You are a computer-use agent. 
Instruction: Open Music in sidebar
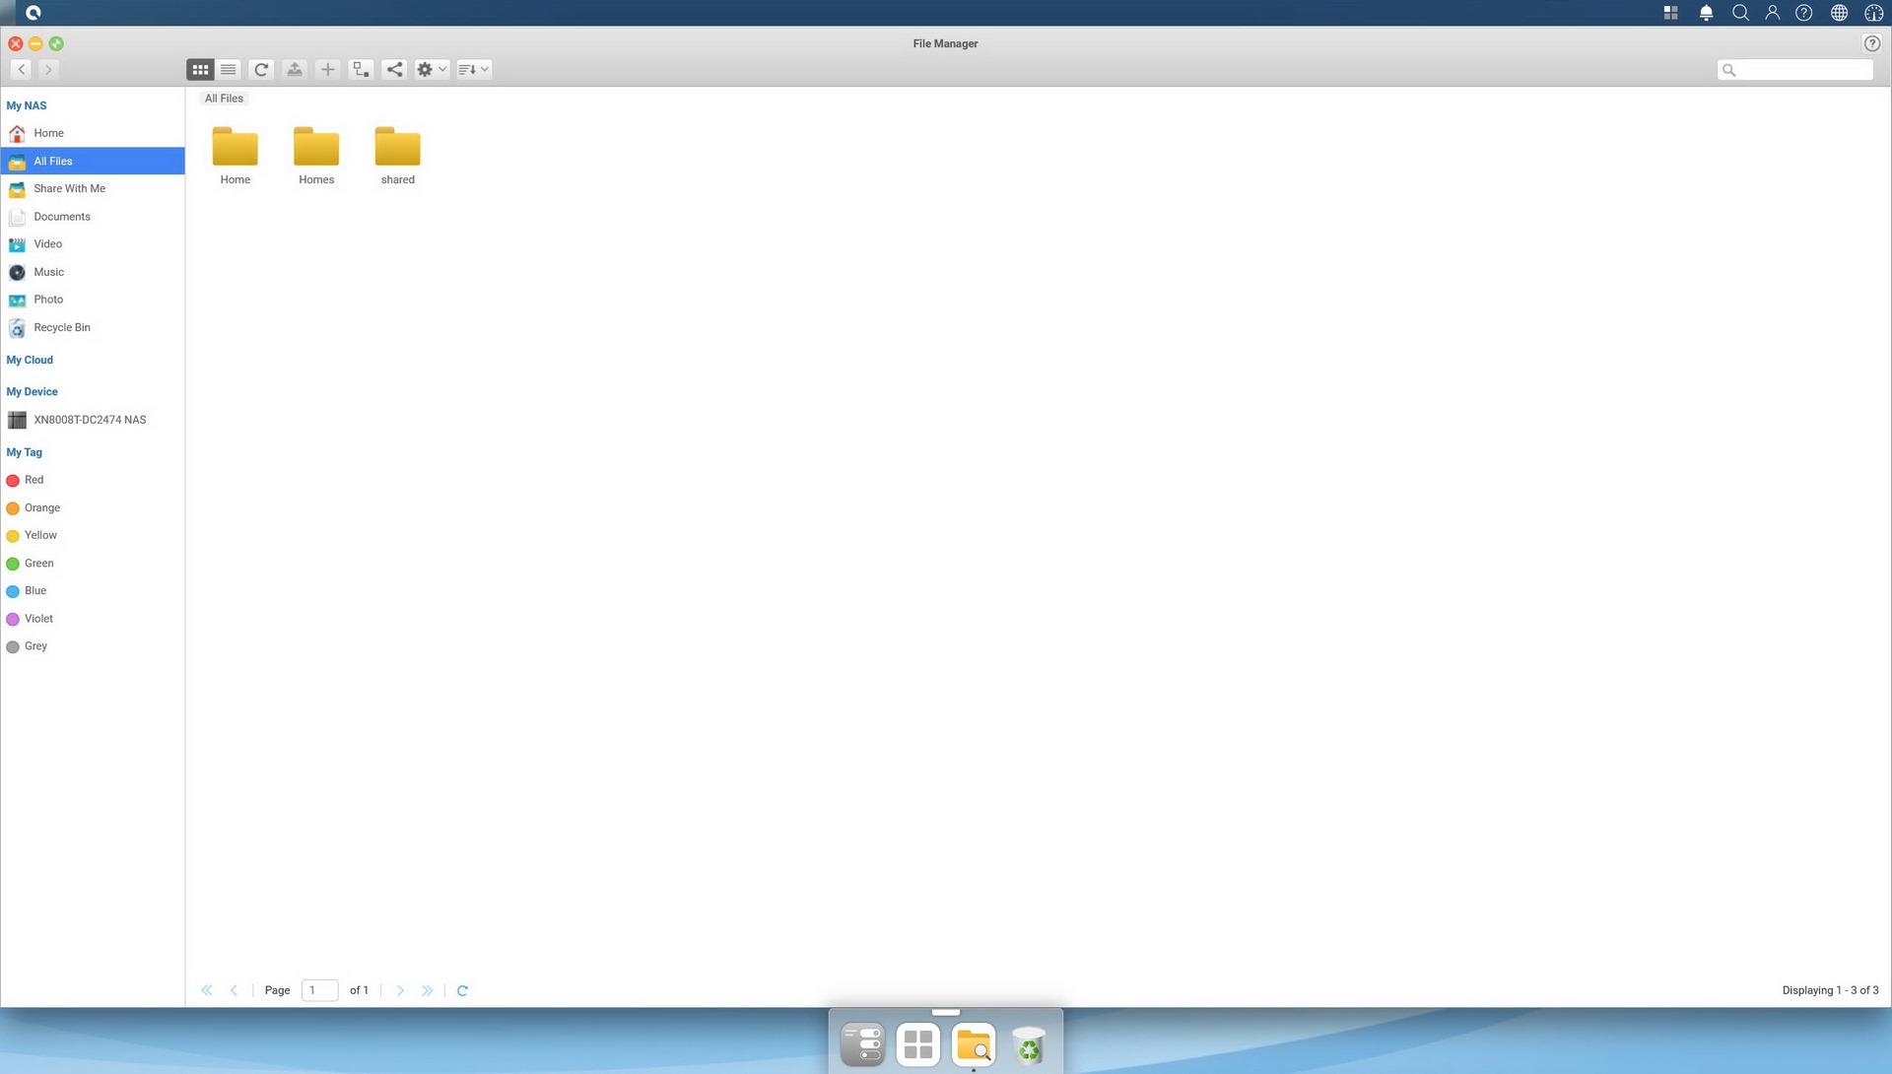pyautogui.click(x=93, y=272)
